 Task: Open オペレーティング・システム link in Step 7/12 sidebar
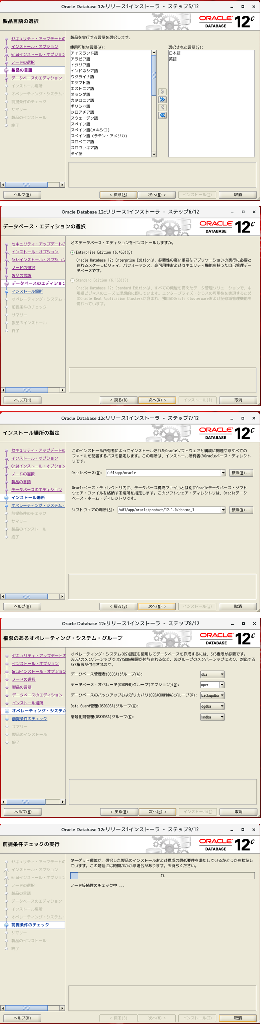[x=38, y=505]
